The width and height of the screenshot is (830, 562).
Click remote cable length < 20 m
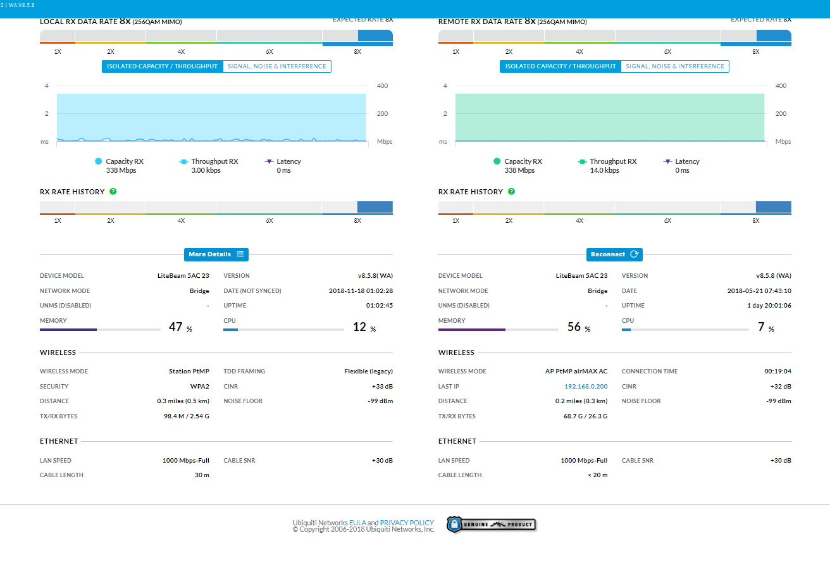coord(597,475)
